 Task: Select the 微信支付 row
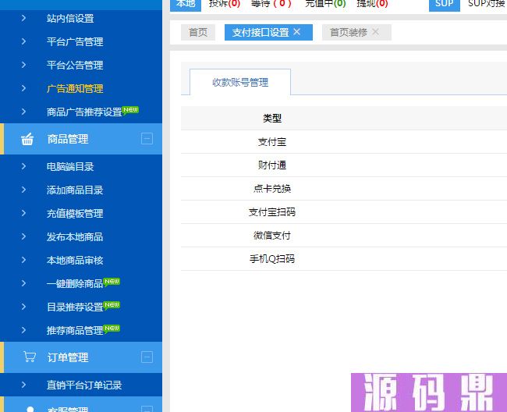coord(344,236)
